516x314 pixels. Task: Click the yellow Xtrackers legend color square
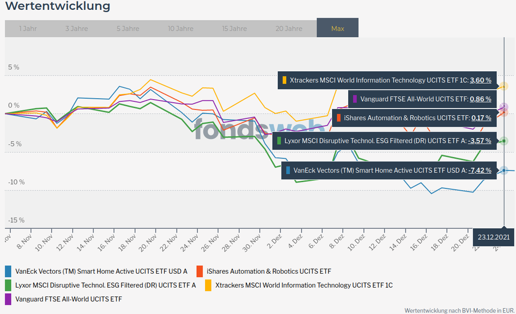pyautogui.click(x=208, y=285)
